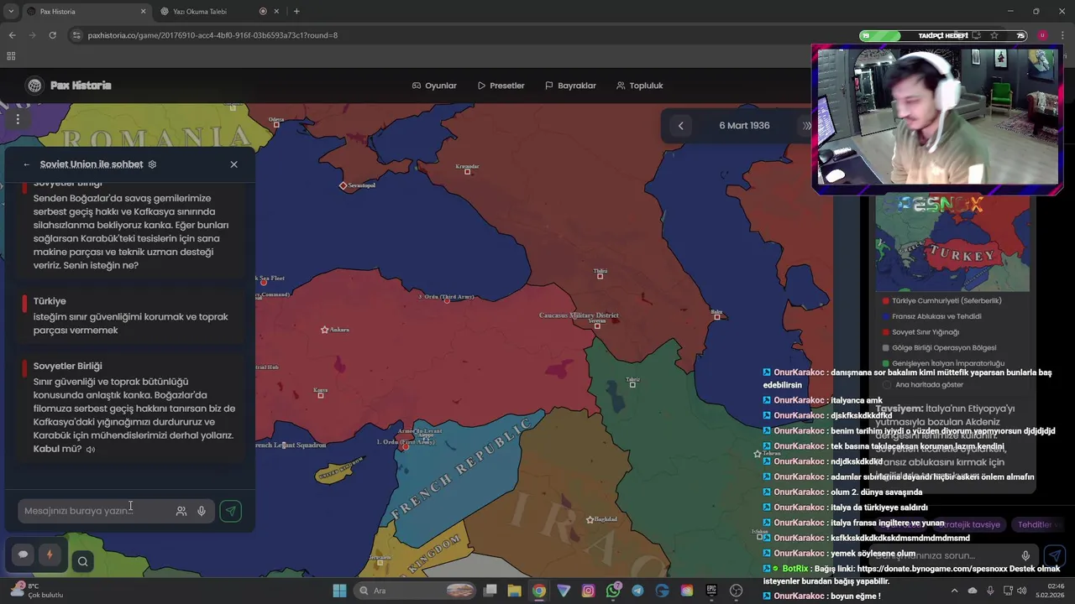
Task: Open File Explorer from the taskbar
Action: [514, 591]
